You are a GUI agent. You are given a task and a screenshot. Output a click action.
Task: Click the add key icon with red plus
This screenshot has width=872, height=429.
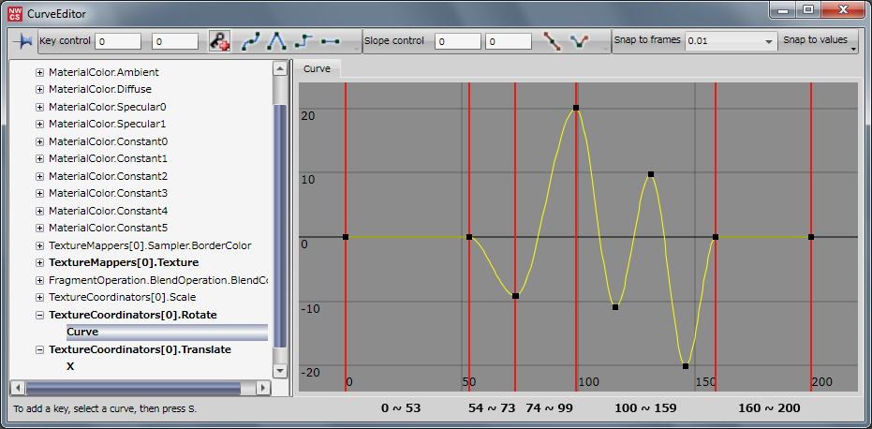pyautogui.click(x=219, y=41)
